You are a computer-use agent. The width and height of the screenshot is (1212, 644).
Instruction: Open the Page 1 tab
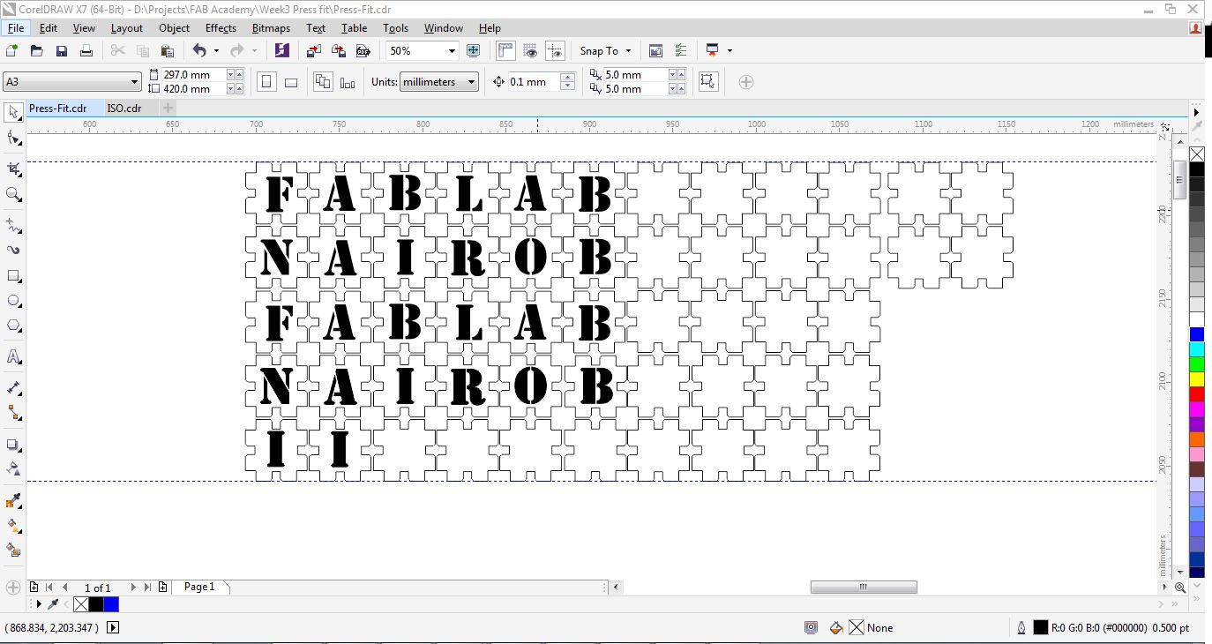(x=199, y=587)
